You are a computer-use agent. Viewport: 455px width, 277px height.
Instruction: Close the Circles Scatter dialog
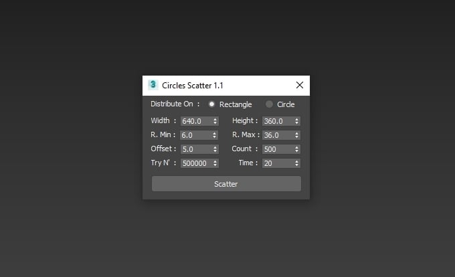(300, 85)
